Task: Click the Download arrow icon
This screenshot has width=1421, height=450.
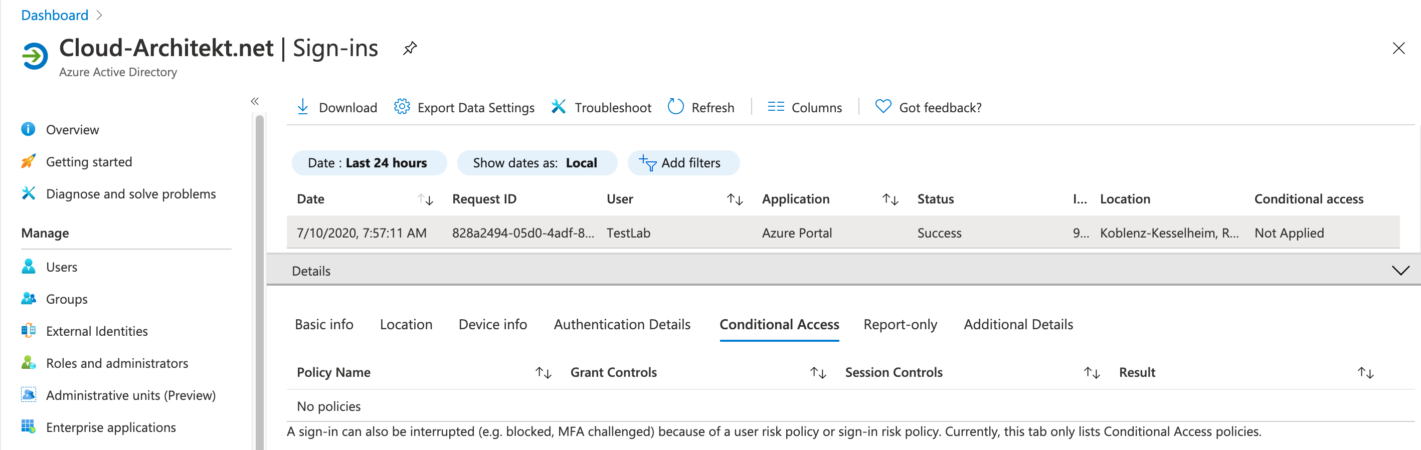Action: [x=302, y=106]
